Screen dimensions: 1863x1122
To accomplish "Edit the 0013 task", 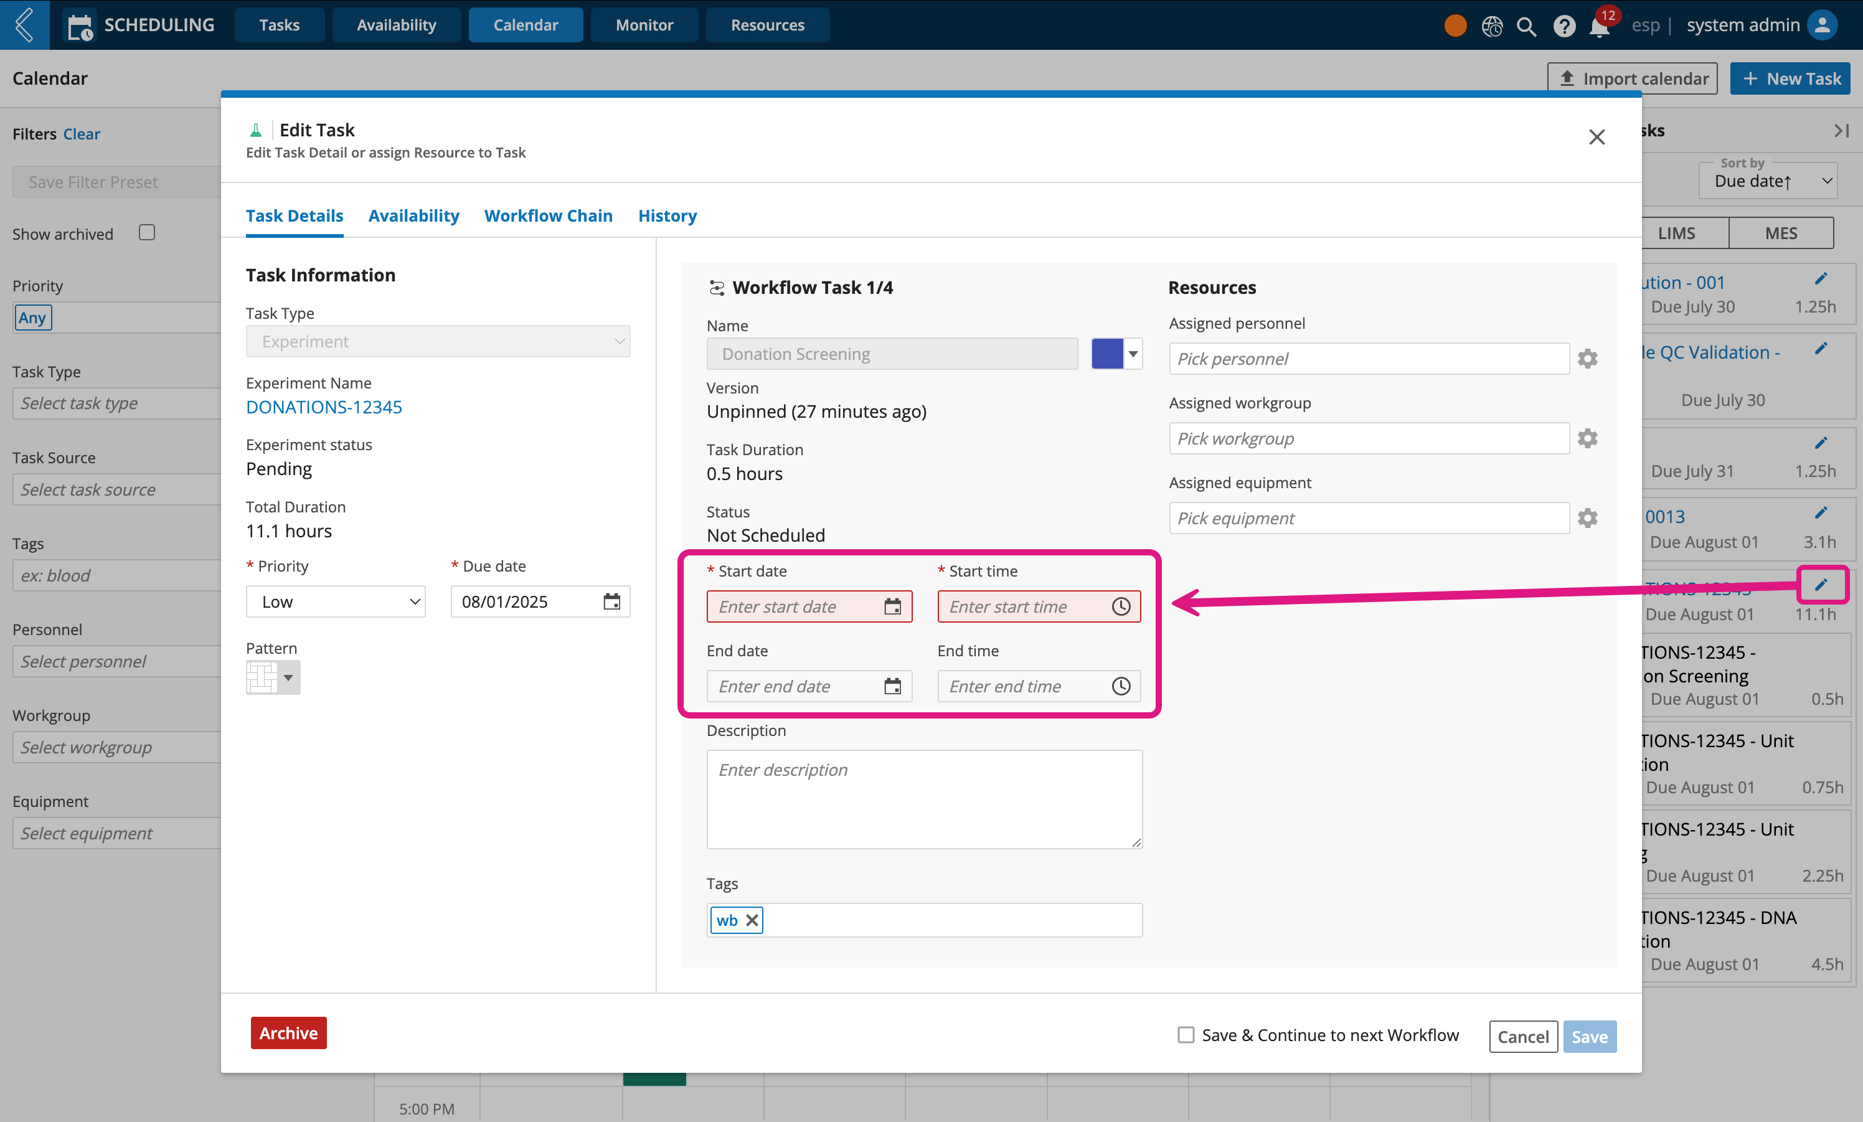I will point(1821,513).
